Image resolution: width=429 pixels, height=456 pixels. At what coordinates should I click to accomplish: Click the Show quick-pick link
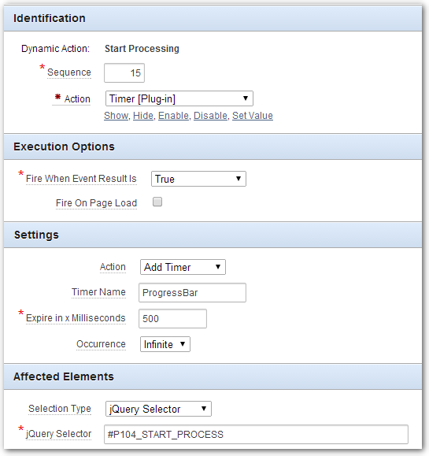pyautogui.click(x=116, y=116)
